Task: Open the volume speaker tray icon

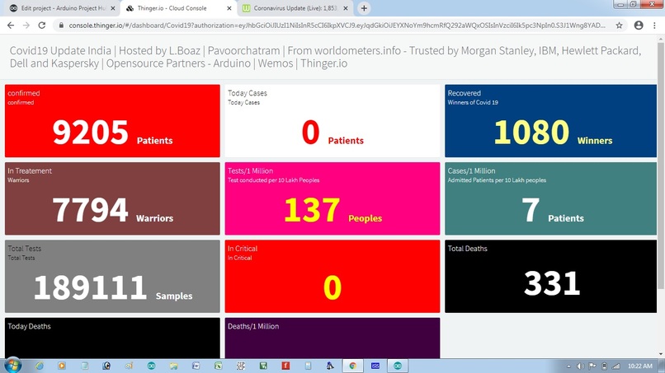Action: (581, 366)
